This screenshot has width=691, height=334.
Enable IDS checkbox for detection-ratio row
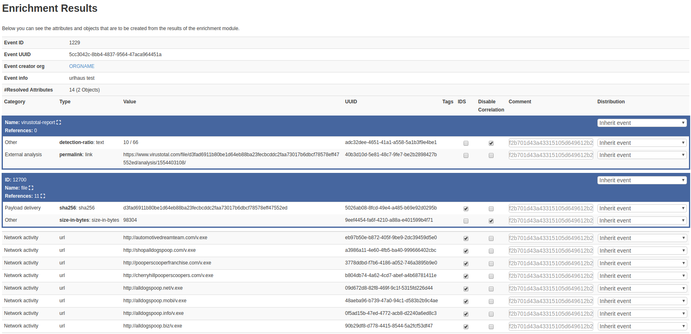click(466, 143)
